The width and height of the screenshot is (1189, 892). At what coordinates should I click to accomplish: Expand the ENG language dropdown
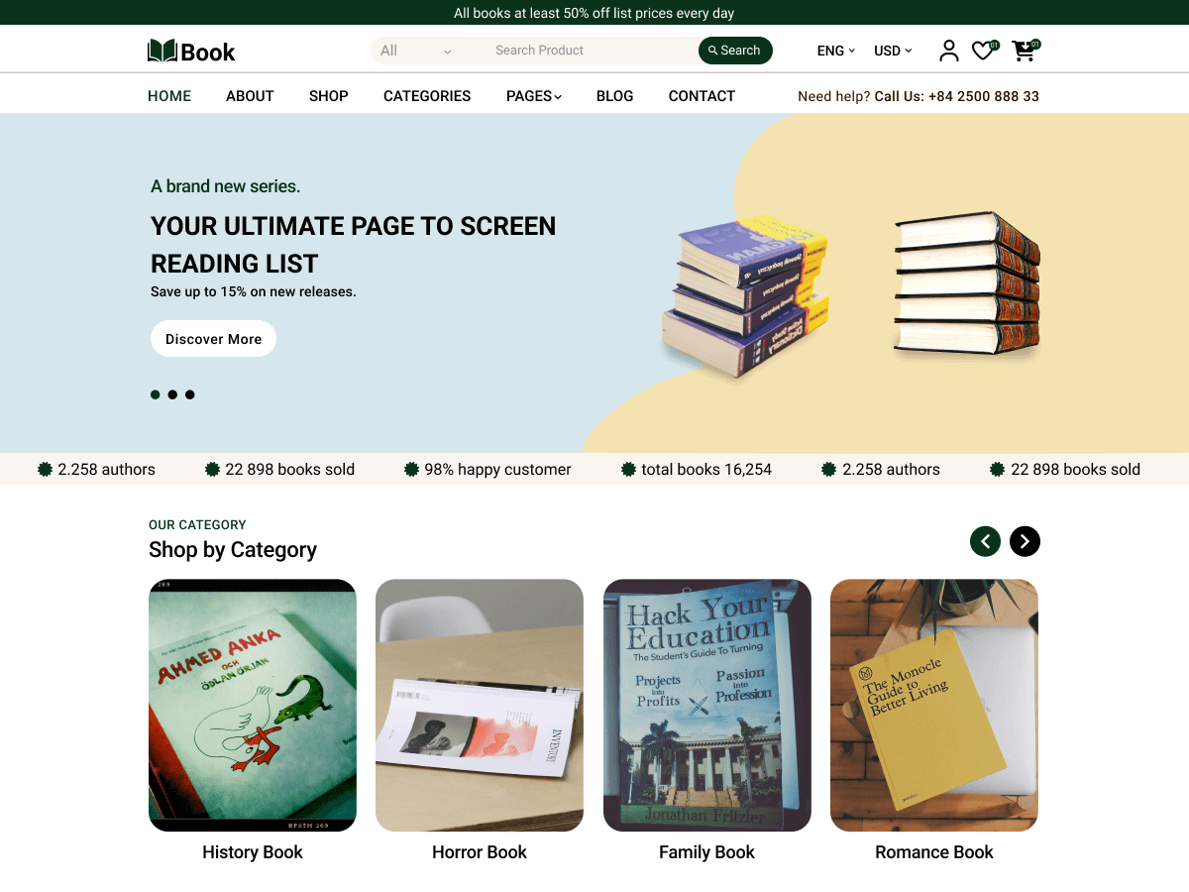(835, 50)
